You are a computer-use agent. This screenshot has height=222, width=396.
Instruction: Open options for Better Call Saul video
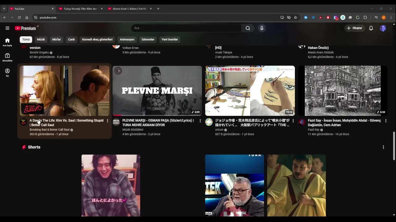point(107,121)
